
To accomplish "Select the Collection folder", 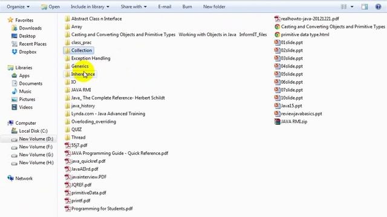I will pos(79,51).
